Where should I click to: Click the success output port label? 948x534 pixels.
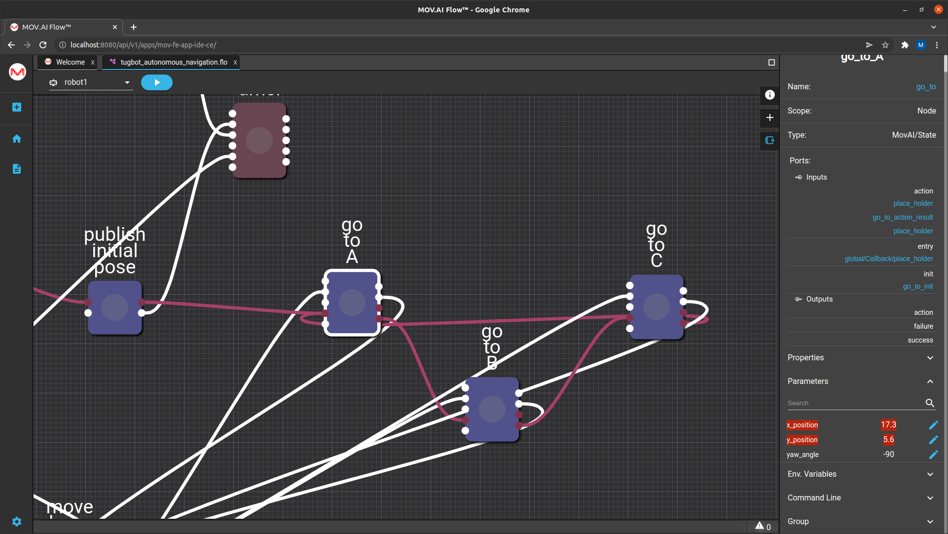(x=920, y=341)
